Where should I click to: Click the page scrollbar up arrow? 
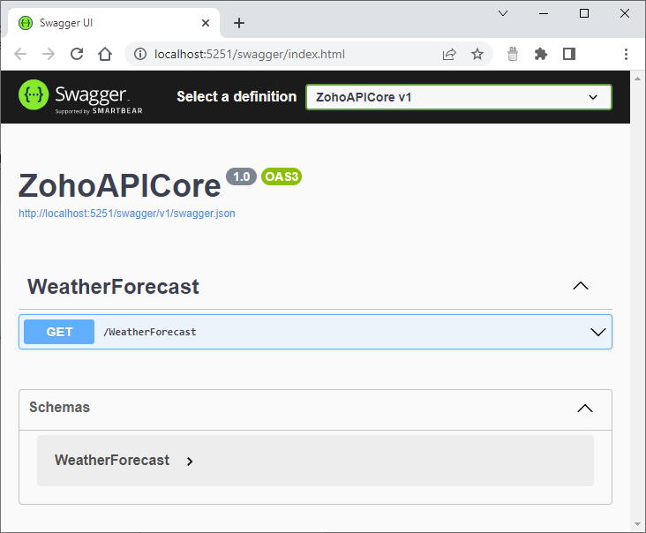tap(637, 79)
